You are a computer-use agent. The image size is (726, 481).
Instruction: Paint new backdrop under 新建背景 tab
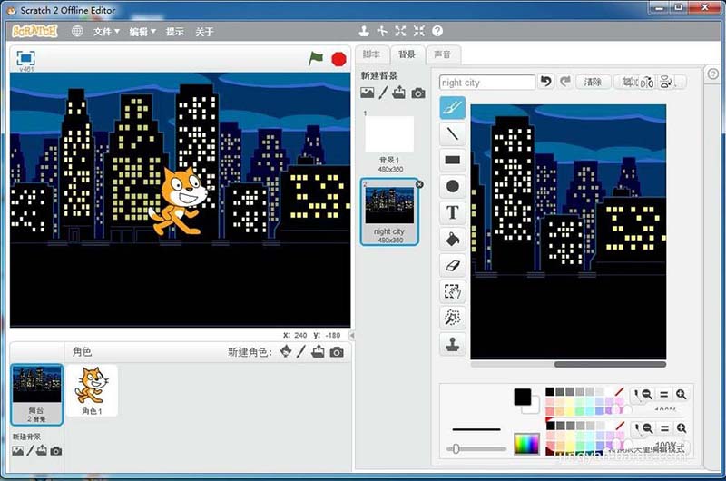pyautogui.click(x=383, y=93)
